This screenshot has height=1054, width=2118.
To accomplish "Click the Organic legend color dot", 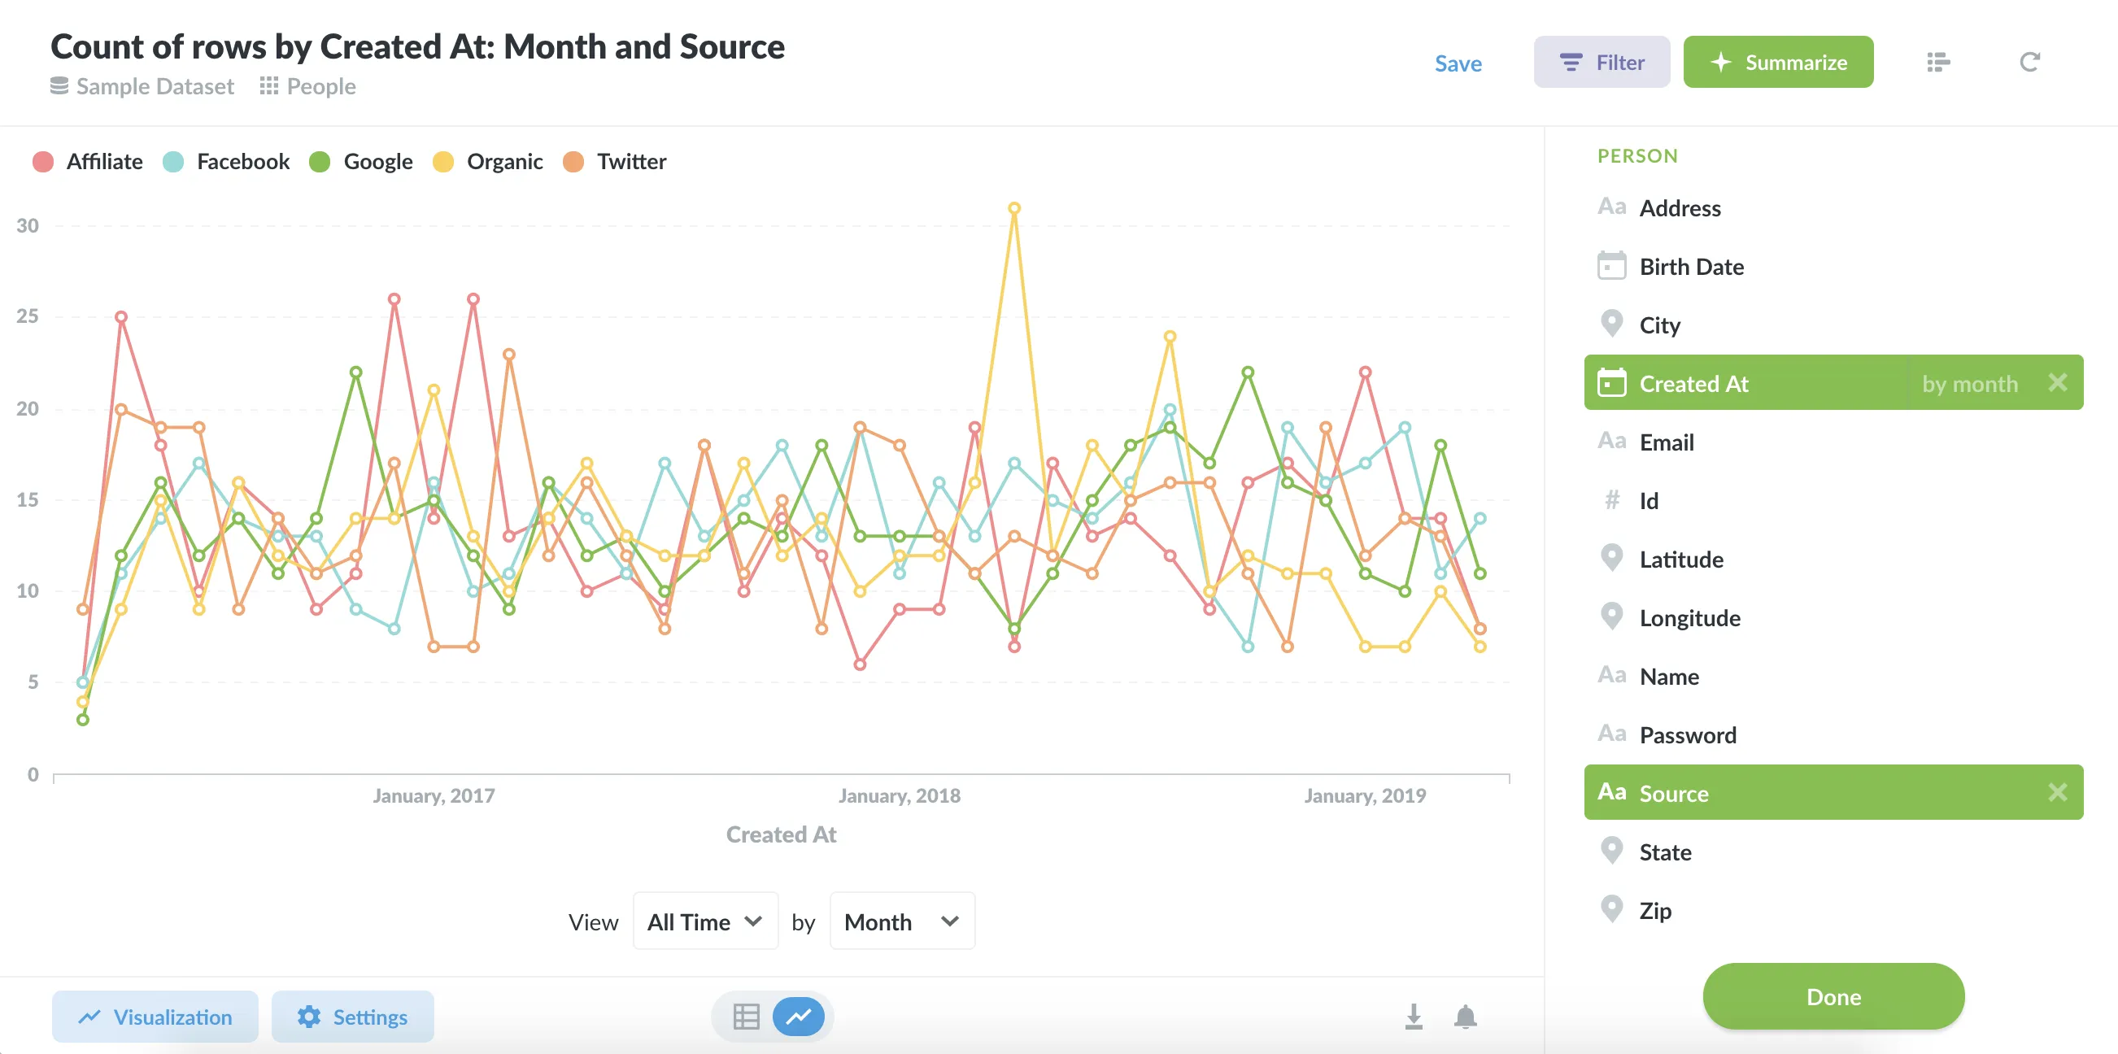I will (443, 162).
